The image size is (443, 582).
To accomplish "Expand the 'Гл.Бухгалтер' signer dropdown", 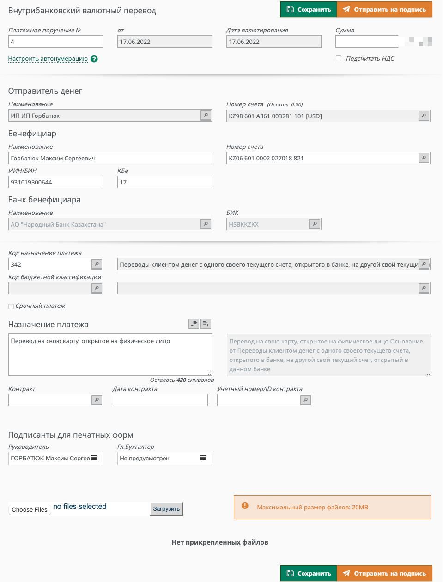I will [202, 458].
